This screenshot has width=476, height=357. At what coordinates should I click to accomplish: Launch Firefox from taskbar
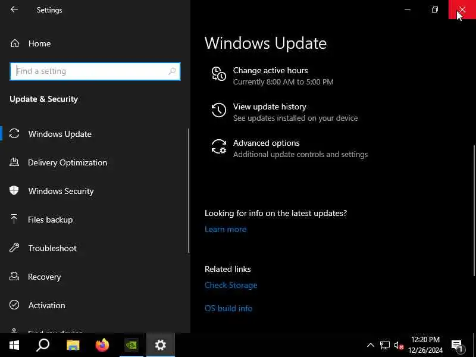(102, 345)
